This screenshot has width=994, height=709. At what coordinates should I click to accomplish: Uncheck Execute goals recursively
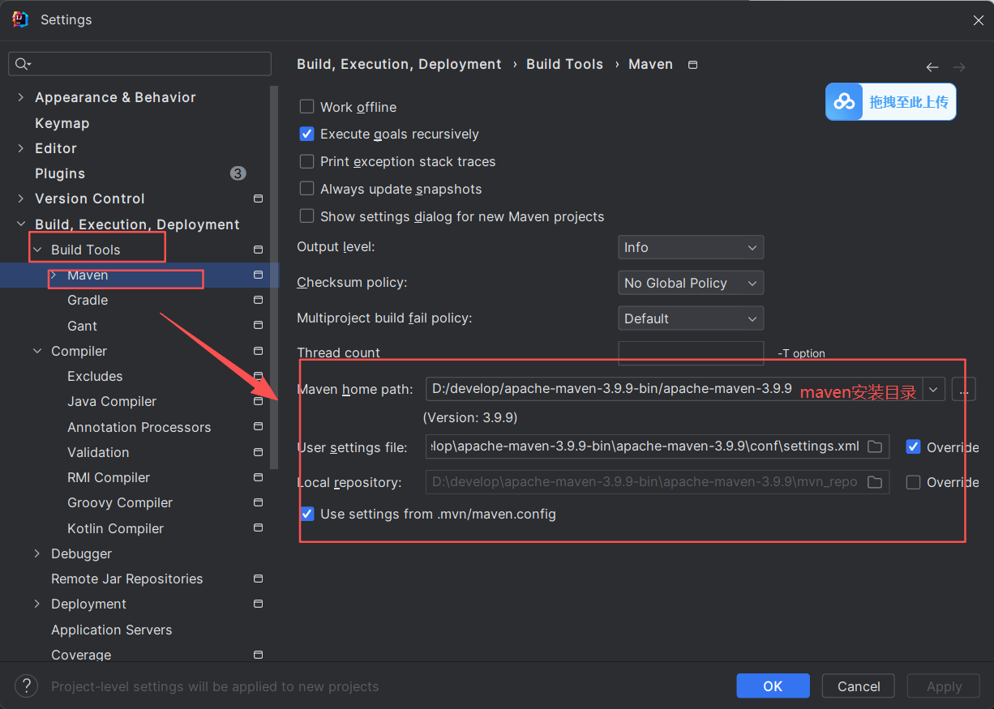tap(306, 134)
